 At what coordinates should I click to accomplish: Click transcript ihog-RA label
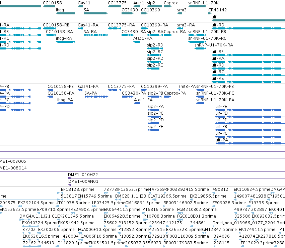click(x=64, y=38)
